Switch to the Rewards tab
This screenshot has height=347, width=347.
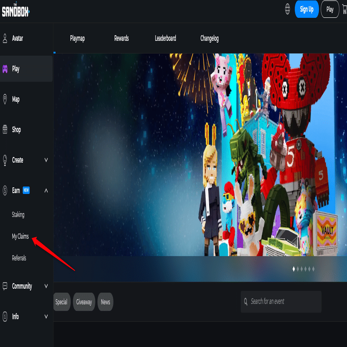(x=121, y=38)
